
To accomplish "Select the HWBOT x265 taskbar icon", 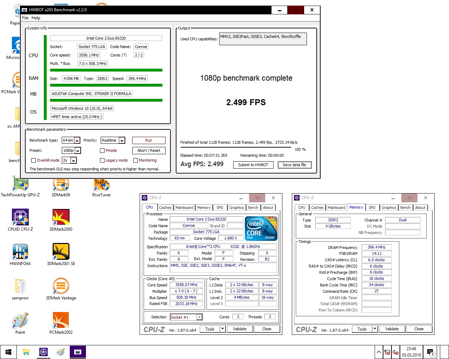I will pyautogui.click(x=78, y=352).
